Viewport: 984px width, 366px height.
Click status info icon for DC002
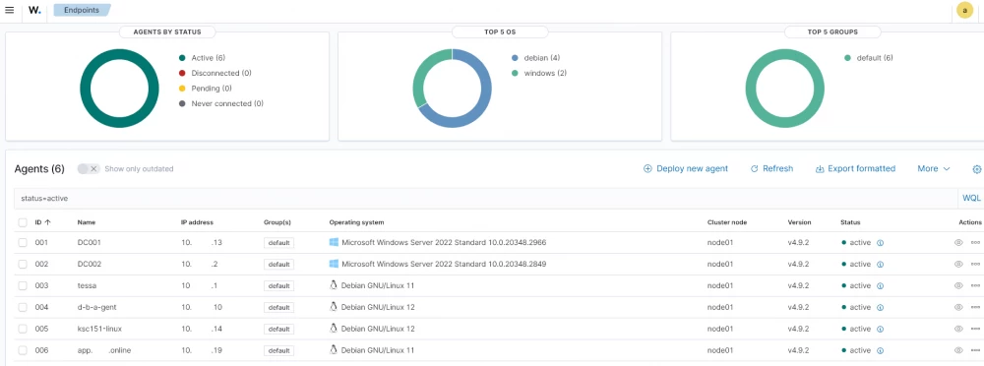coord(880,265)
